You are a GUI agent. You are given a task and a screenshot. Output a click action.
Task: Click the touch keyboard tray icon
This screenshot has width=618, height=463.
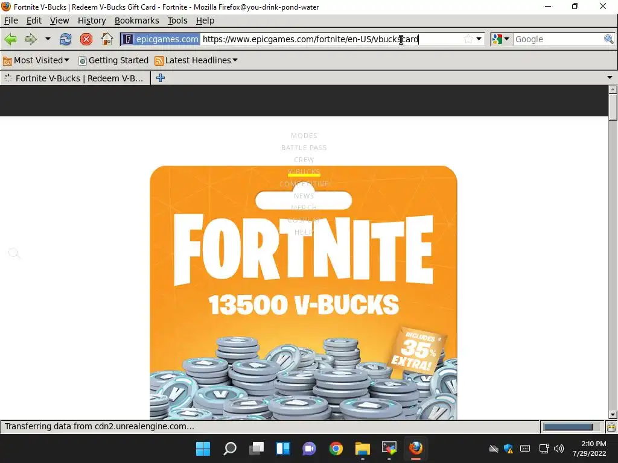(x=525, y=449)
